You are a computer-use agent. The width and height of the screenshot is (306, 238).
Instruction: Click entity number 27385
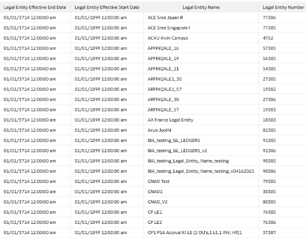coord(269,79)
